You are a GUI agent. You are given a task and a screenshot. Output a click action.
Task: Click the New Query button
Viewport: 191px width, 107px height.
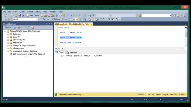pyautogui.click(x=33, y=15)
